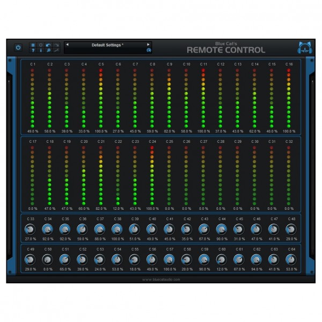Click the Blue Cat headphones logo
This screenshot has width=322, height=322.
305,48
